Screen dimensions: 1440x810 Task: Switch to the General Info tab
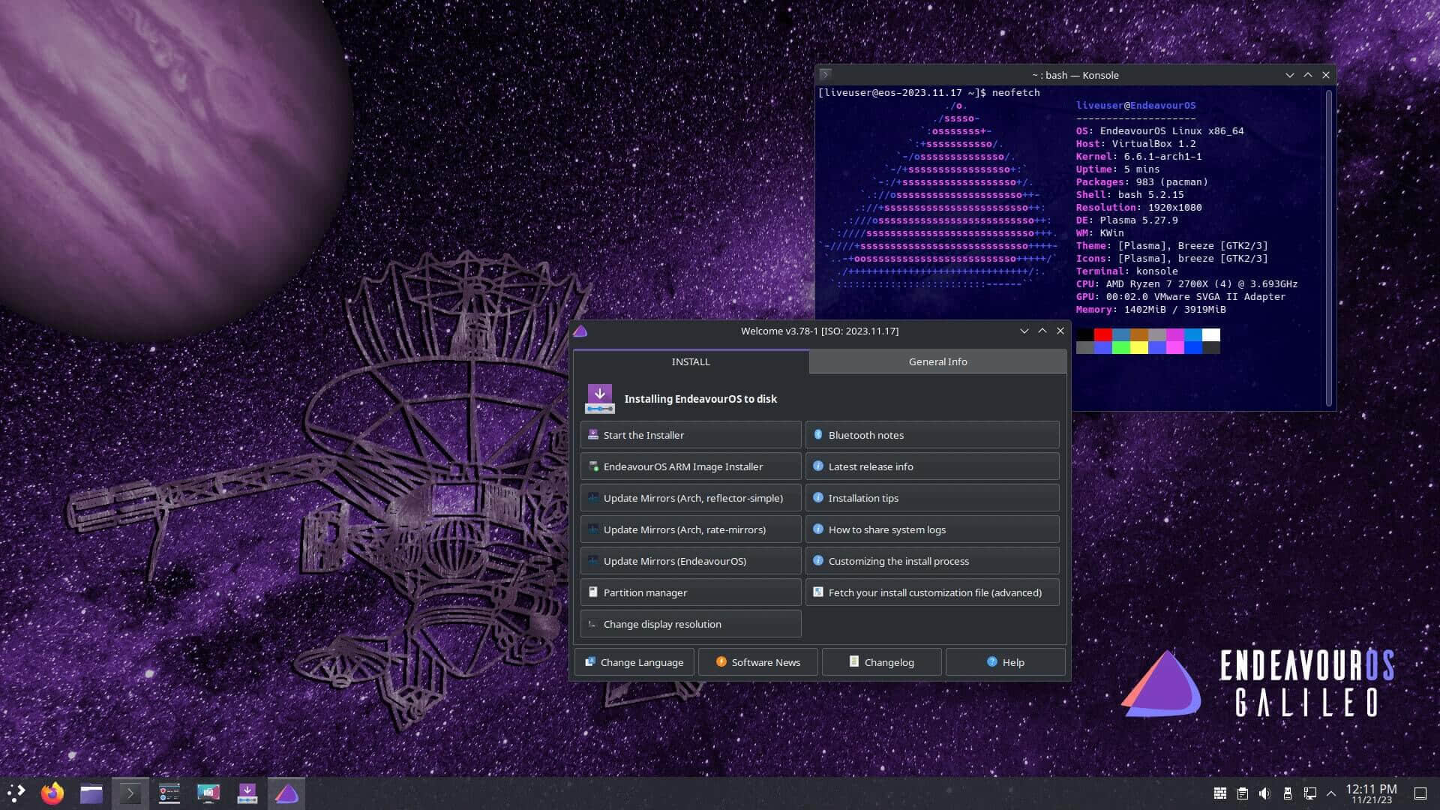coord(937,361)
